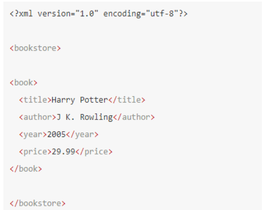The width and height of the screenshot is (279, 210).
Task: Click the opening <price> tag
Action: point(35,152)
